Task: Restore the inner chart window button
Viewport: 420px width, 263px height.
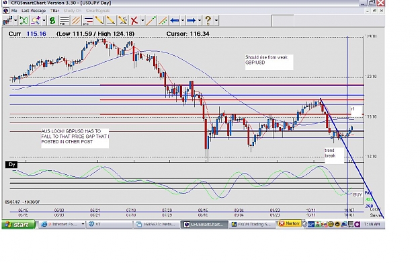Action: [x=374, y=11]
